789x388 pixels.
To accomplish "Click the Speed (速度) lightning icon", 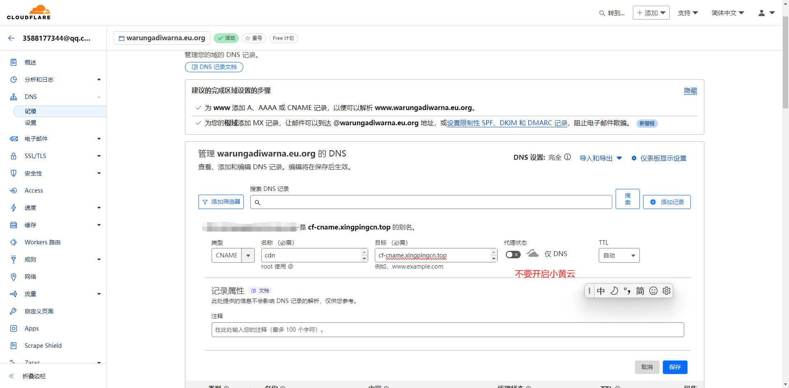I will [x=14, y=208].
